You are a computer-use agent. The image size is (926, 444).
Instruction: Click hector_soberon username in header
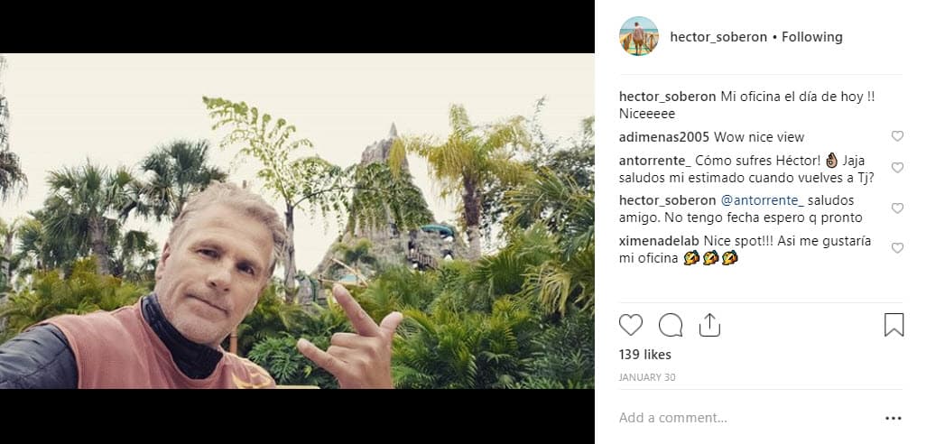click(x=718, y=37)
